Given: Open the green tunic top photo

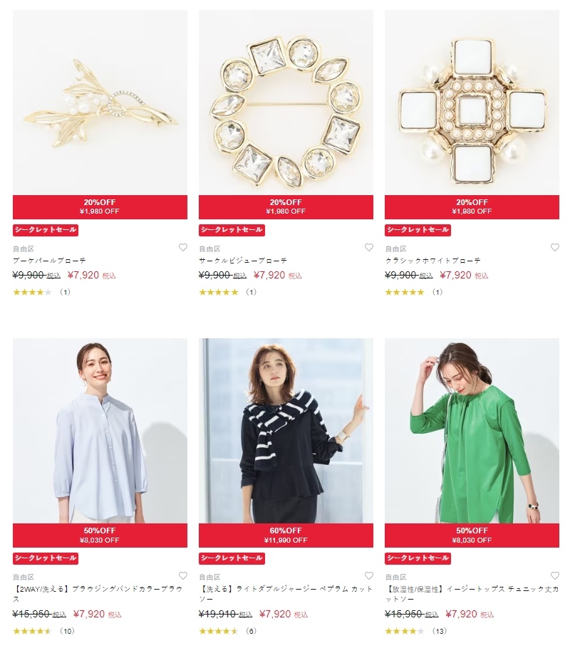Looking at the screenshot, I should pyautogui.click(x=472, y=431).
